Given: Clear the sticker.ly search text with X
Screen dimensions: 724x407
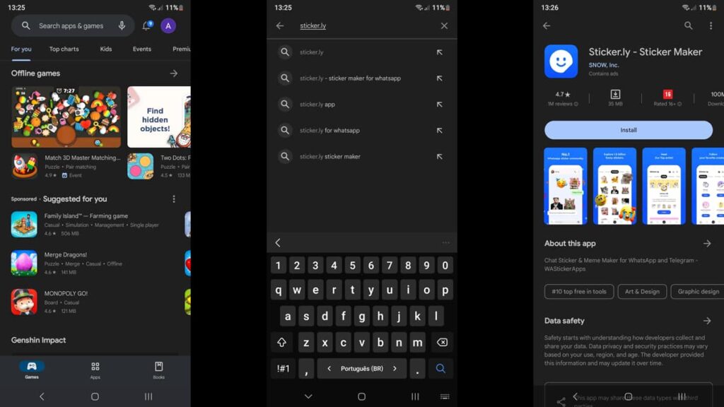Looking at the screenshot, I should (444, 26).
